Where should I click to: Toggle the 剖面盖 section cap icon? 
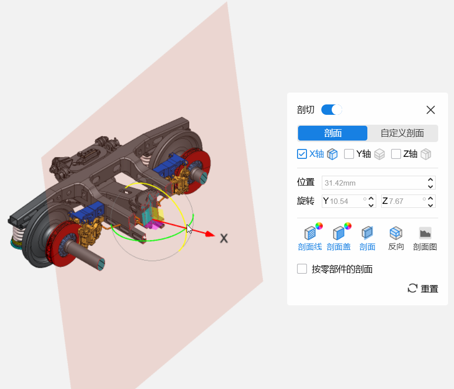pos(339,233)
